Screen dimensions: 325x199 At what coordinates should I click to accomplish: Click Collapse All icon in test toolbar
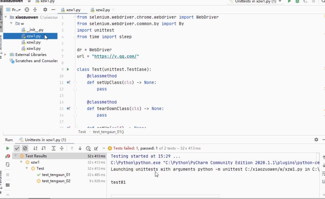pyautogui.click(x=62, y=148)
